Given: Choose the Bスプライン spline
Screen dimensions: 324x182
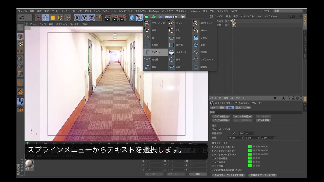Looking at the screenshot, I should point(205,23).
